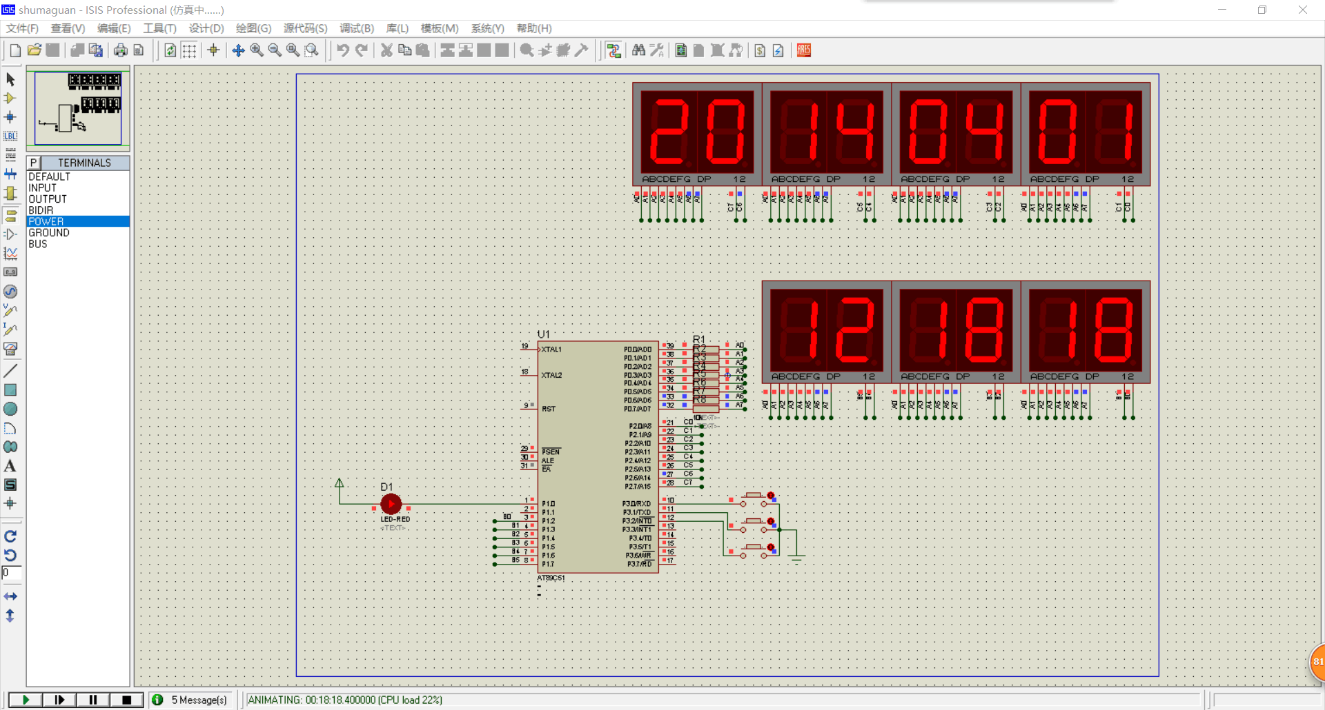
Task: Open the 查看(V) menu
Action: (x=68, y=28)
